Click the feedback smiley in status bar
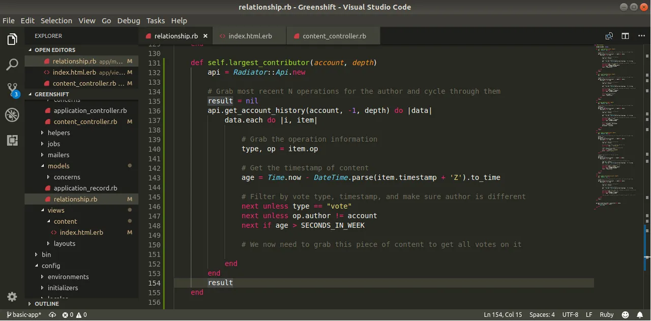 625,315
